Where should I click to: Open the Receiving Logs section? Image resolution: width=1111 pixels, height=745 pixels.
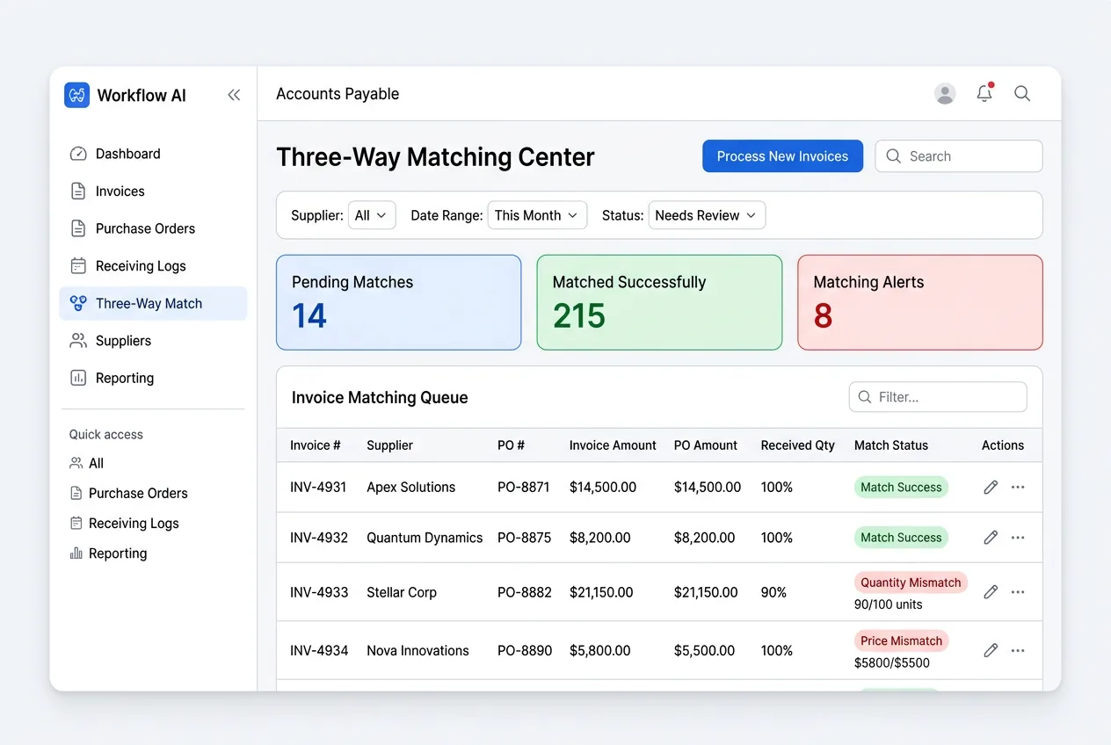(140, 265)
